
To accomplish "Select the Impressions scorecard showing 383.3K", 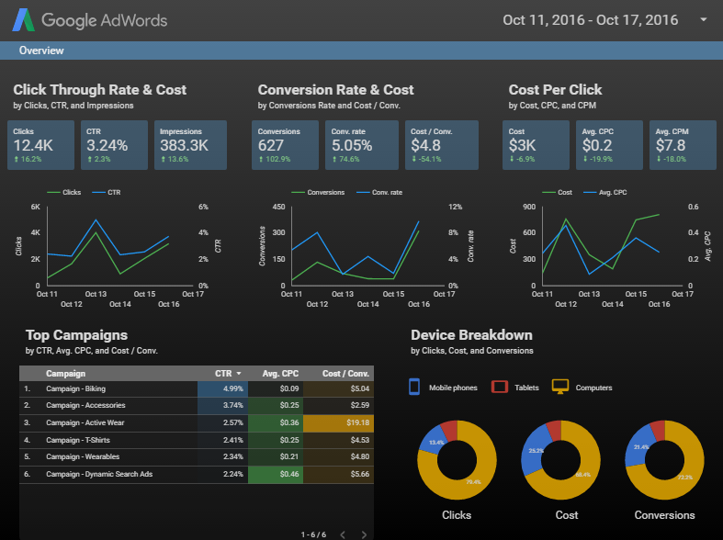I will (x=190, y=145).
